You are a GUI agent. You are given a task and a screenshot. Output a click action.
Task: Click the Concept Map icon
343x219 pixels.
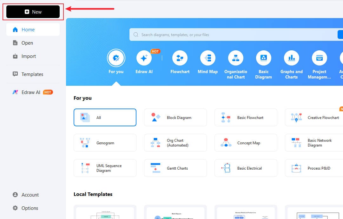pyautogui.click(x=226, y=143)
